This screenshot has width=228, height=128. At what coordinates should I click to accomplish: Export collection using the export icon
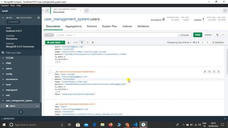click(x=68, y=43)
